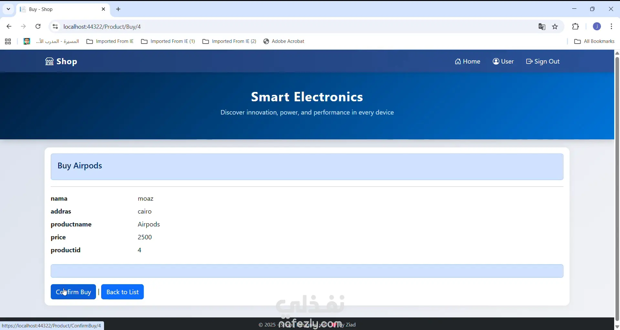620x330 pixels.
Task: Click the productid label
Action: pos(66,250)
